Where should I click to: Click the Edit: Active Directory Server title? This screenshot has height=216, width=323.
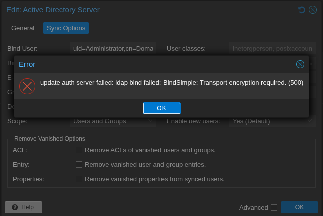53,10
